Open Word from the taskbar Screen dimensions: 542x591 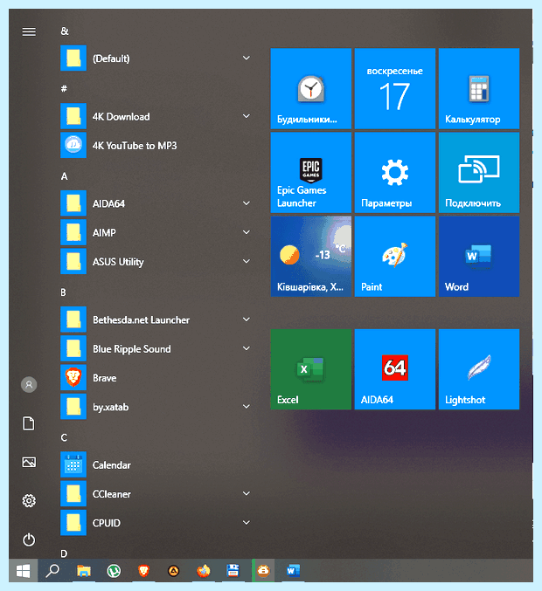pos(293,571)
